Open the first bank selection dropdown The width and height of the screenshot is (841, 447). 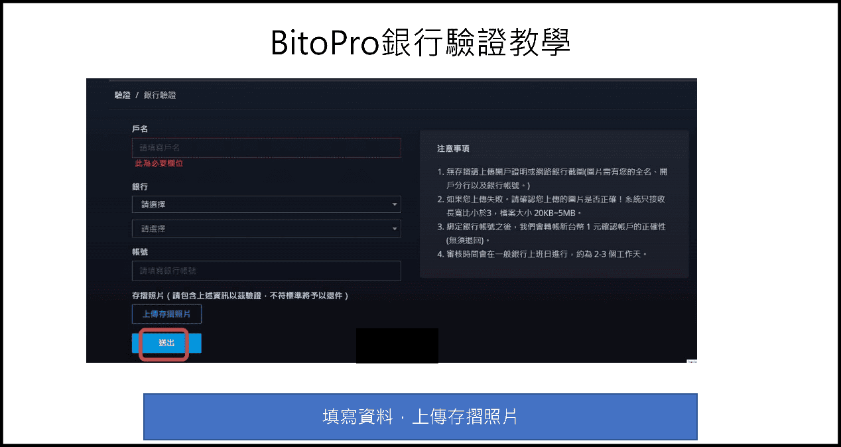267,204
